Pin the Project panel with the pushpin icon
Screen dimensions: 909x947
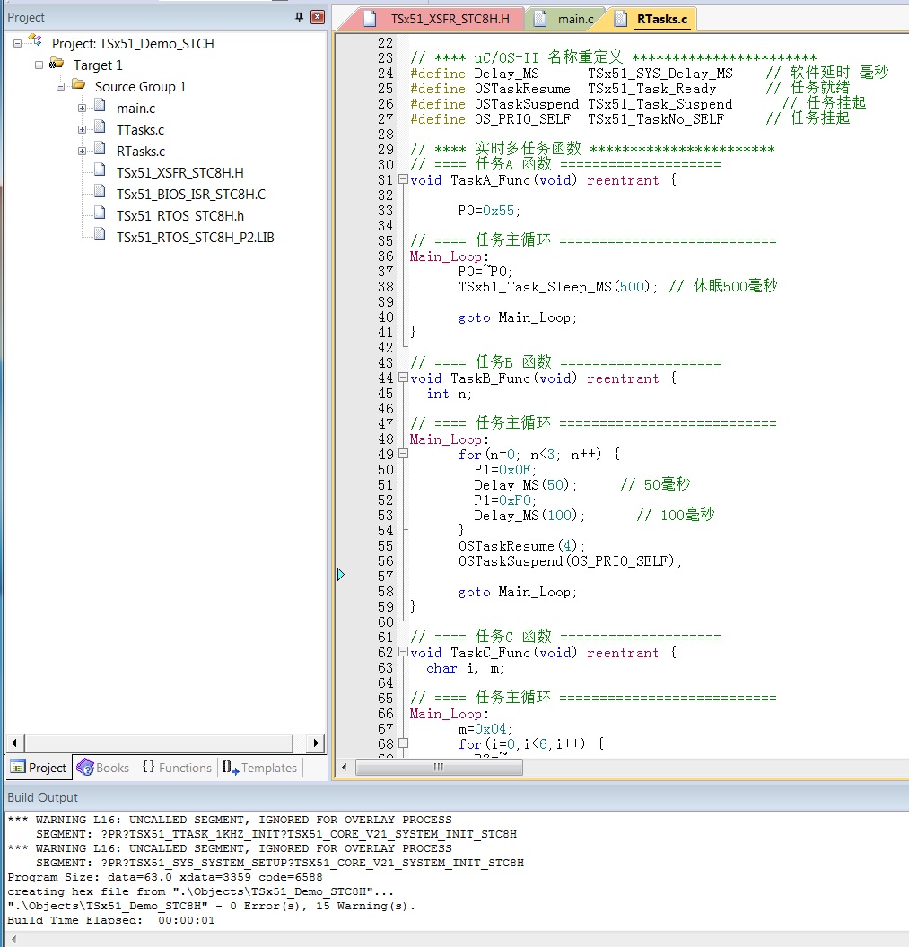coord(299,17)
